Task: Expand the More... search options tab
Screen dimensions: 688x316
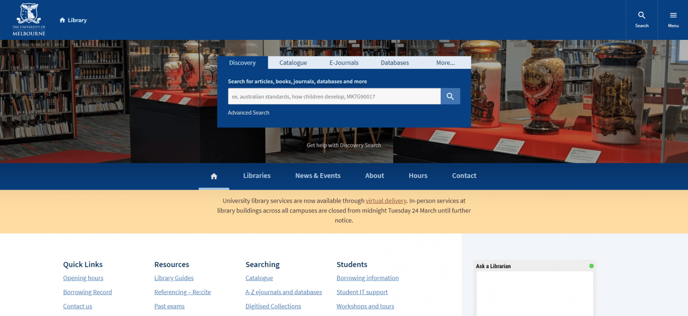Action: coord(445,62)
